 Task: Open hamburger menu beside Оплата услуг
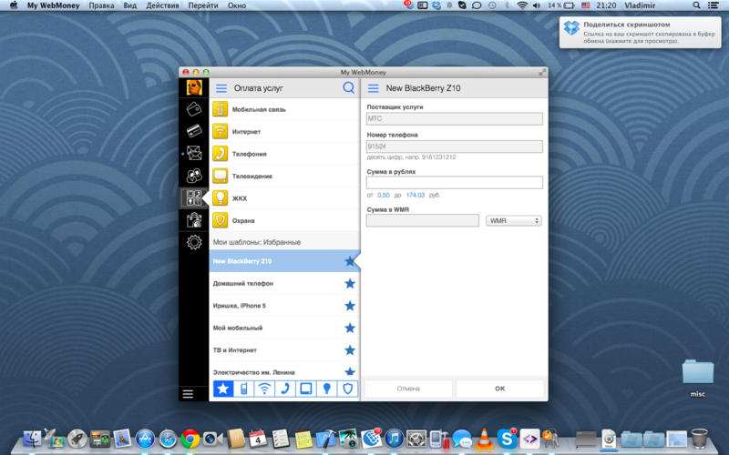[221, 88]
